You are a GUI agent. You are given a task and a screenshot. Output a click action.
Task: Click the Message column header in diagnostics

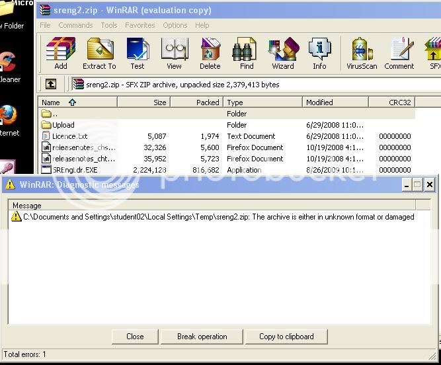(212, 205)
